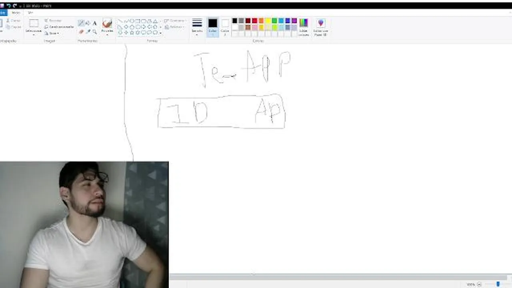The height and width of the screenshot is (288, 512).
Task: Open the Customize Quick Access Toolbar dropdown
Action: [x=21, y=6]
